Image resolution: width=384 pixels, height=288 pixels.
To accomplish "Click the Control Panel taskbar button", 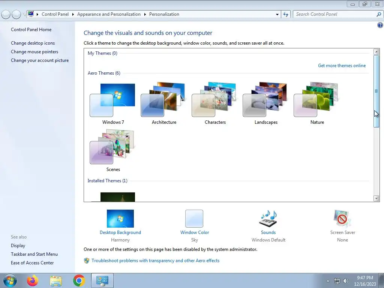I will tap(102, 280).
